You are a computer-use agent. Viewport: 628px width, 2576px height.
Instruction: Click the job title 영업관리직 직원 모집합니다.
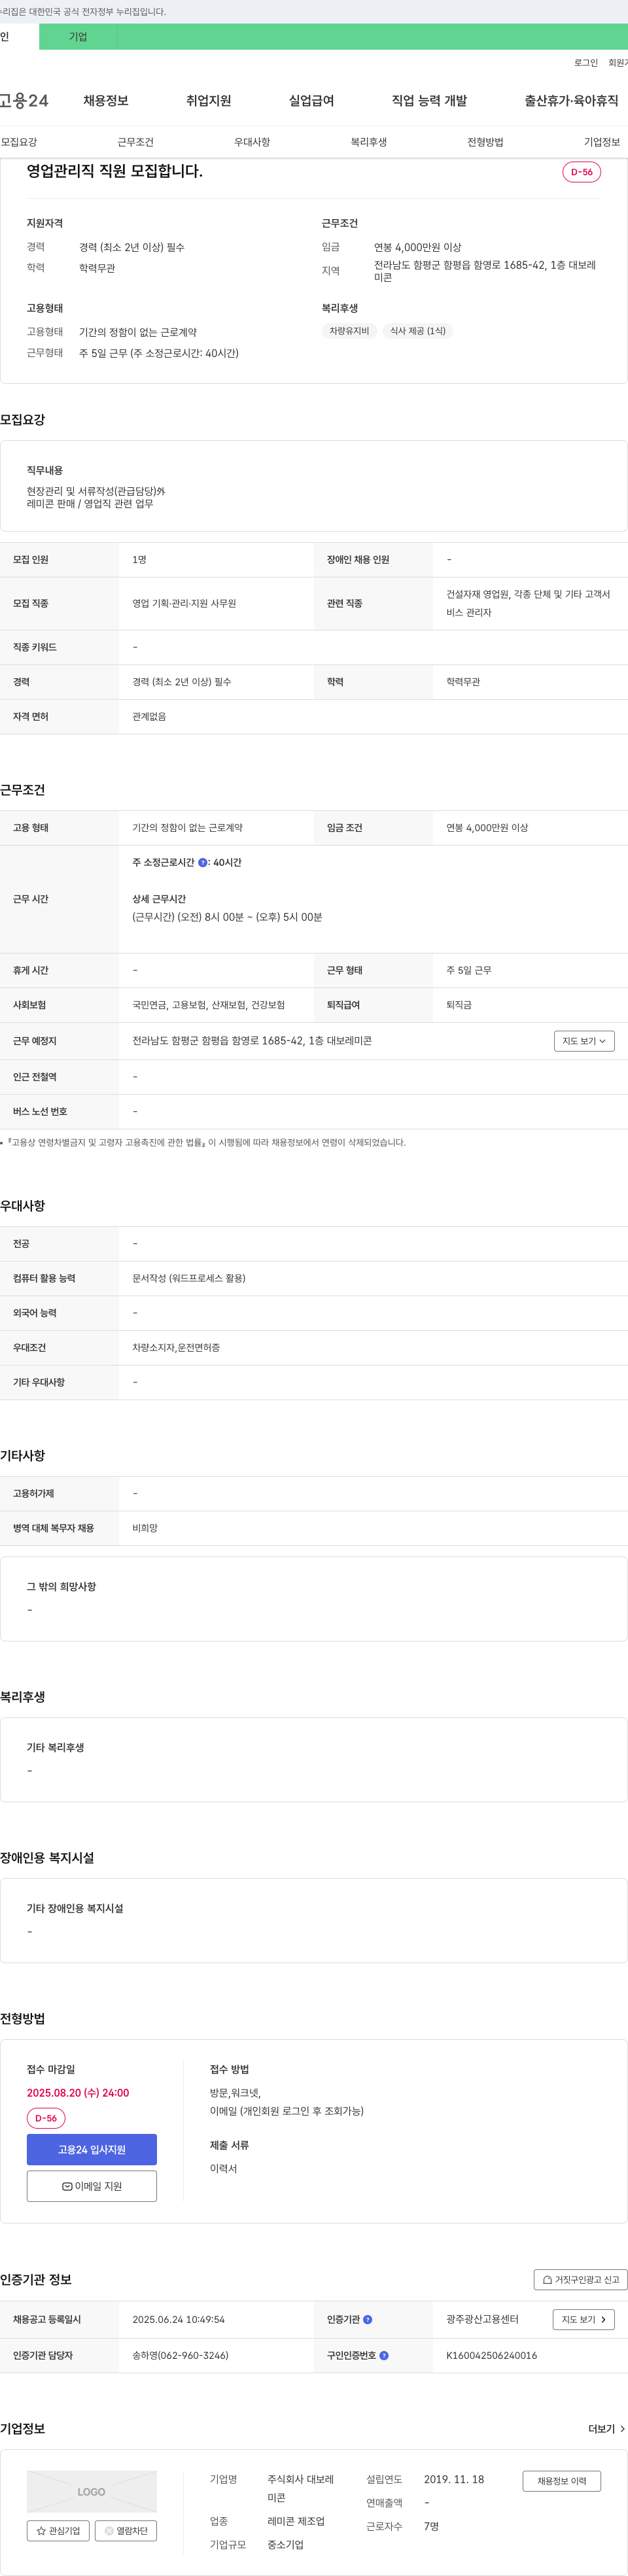tap(114, 171)
